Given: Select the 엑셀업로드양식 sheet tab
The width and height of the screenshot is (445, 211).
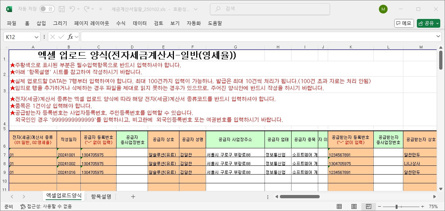Looking at the screenshot, I should [64, 196].
